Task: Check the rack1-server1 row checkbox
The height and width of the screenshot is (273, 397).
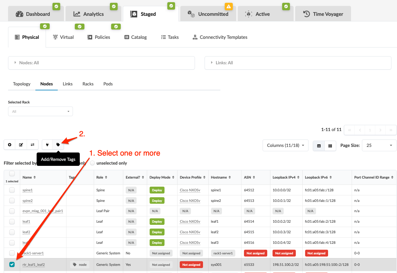Action: tap(12, 253)
